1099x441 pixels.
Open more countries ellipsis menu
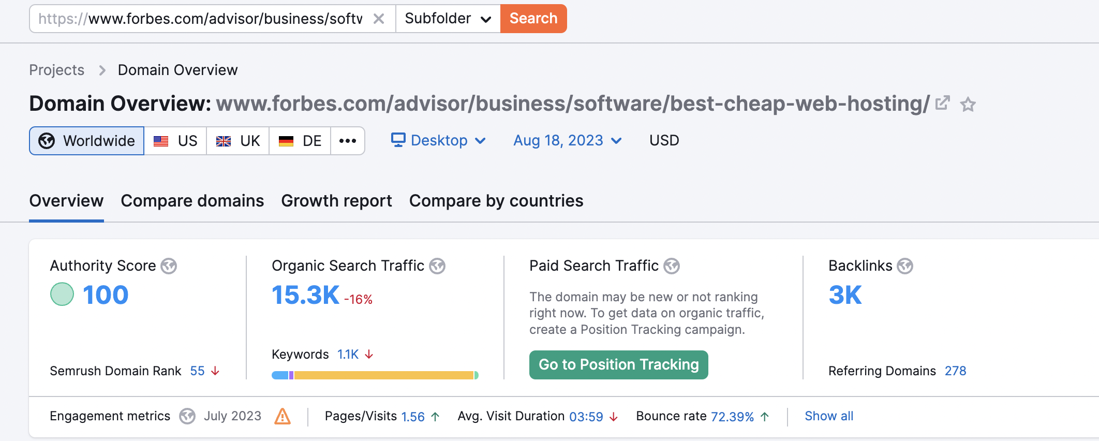tap(348, 141)
